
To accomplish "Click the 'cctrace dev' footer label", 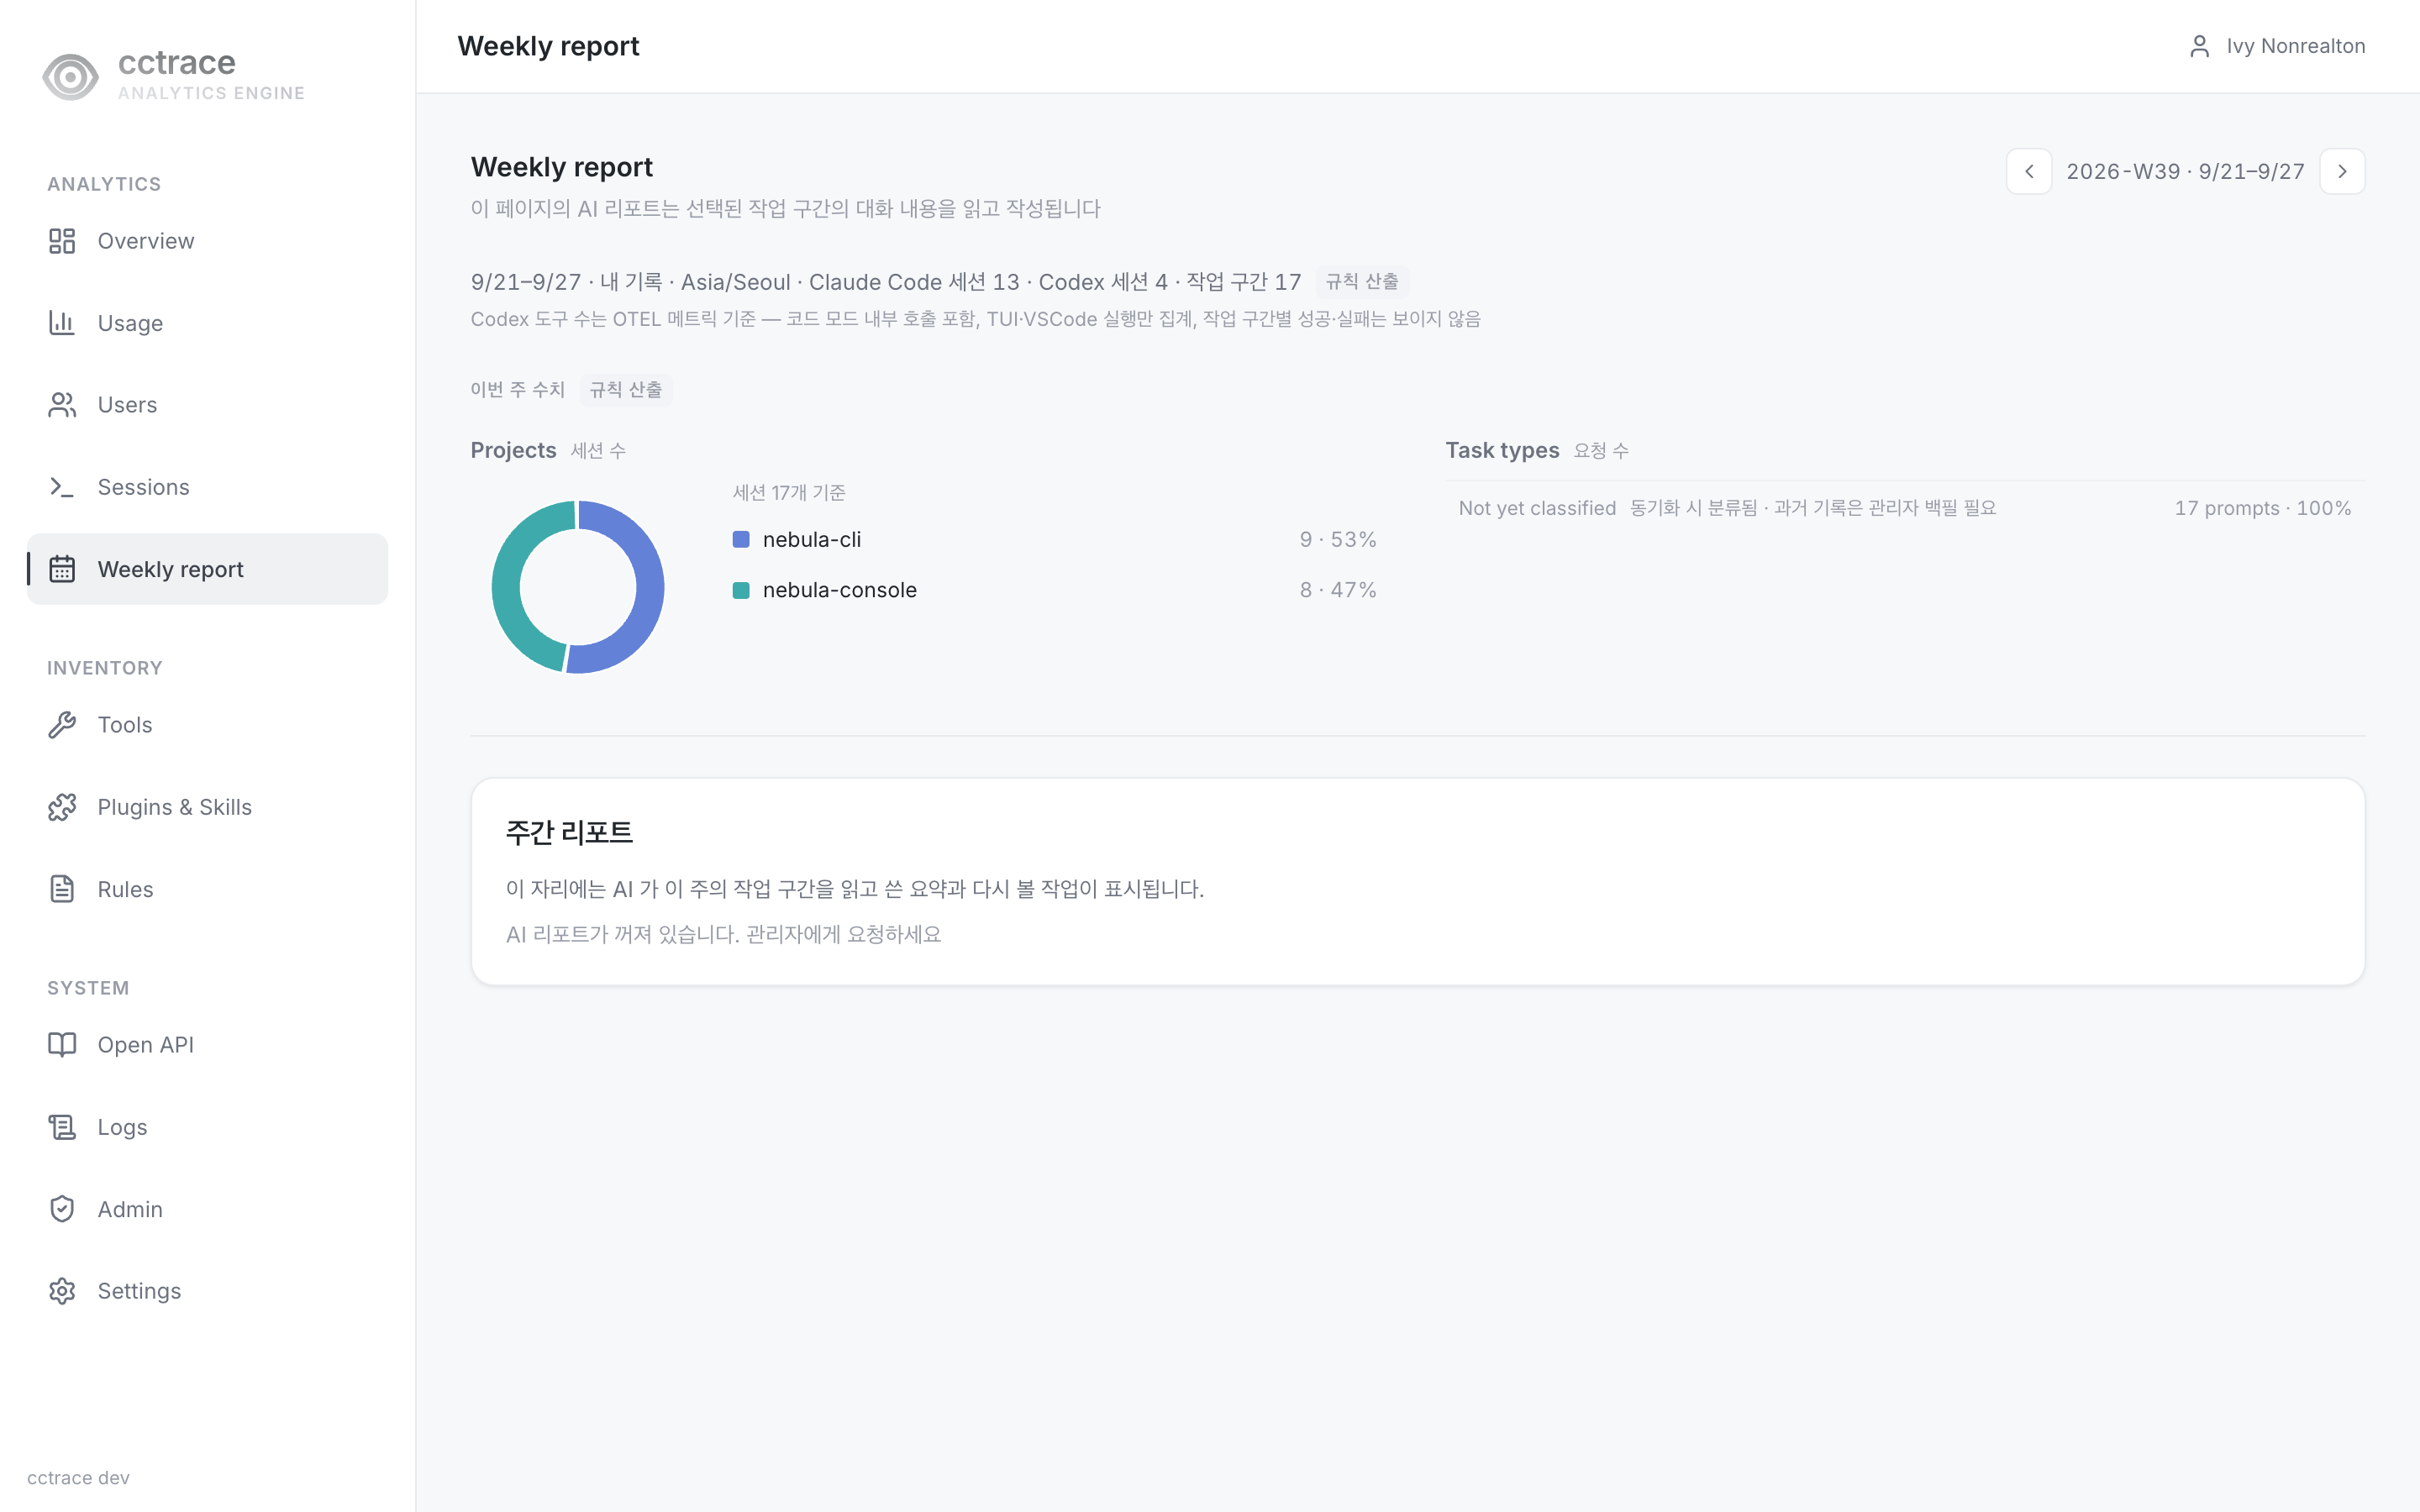I will (78, 1477).
